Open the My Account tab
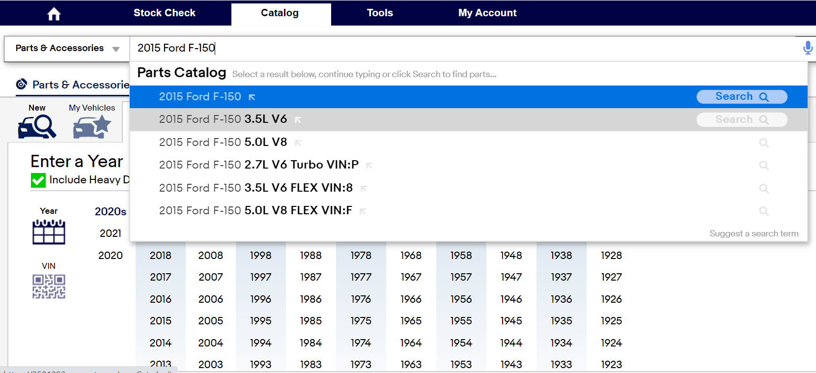Image resolution: width=816 pixels, height=373 pixels. [x=487, y=13]
